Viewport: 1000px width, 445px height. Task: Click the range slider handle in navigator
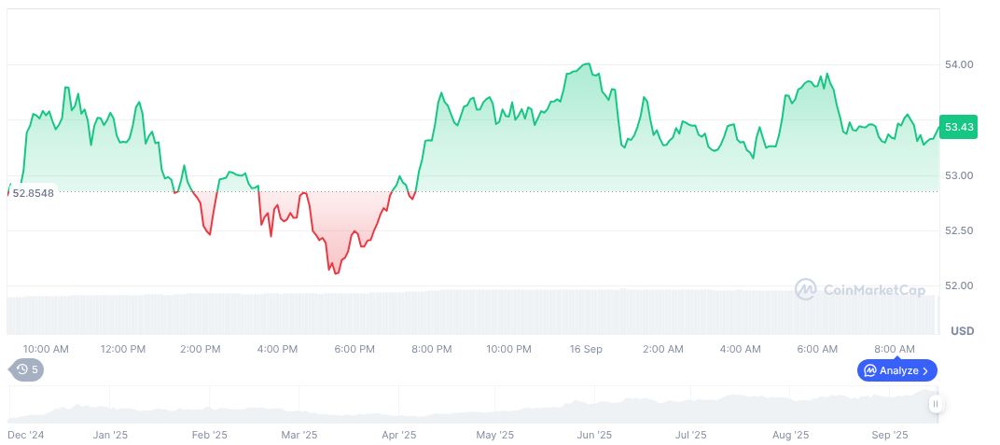click(x=936, y=404)
